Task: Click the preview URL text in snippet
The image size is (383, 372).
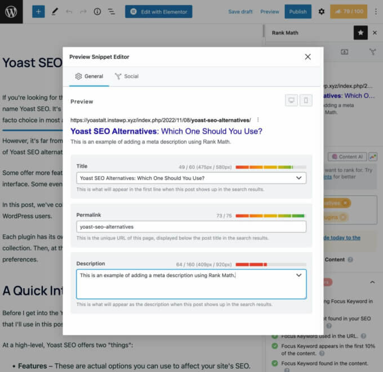Action: coord(161,120)
